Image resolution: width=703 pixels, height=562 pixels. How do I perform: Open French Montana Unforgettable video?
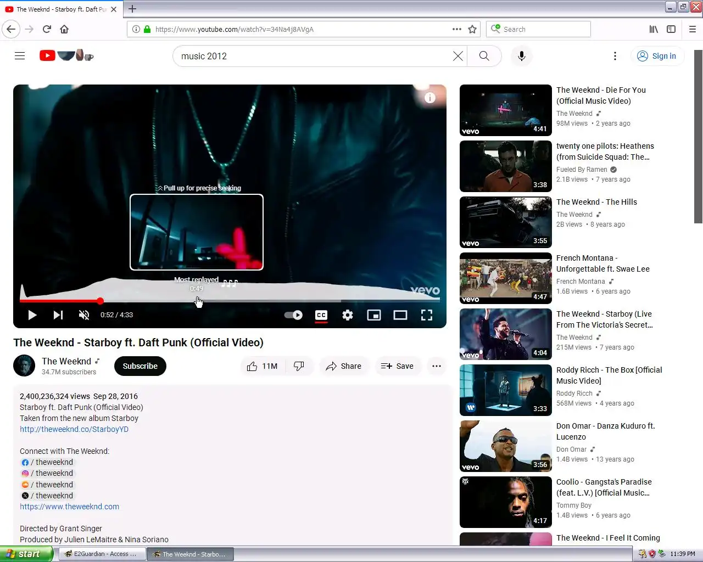click(506, 278)
